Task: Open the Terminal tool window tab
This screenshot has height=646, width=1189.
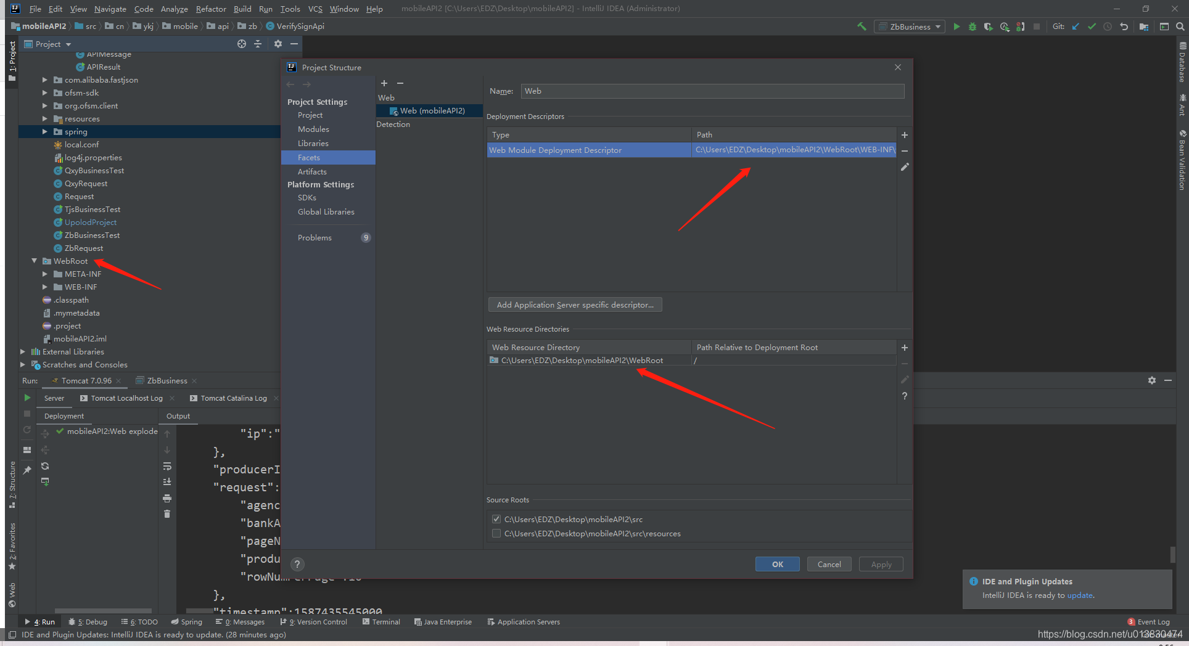Action: pyautogui.click(x=381, y=622)
